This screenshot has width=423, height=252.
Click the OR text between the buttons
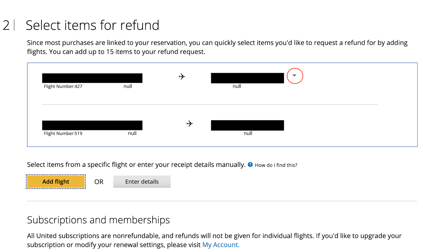pos(99,182)
